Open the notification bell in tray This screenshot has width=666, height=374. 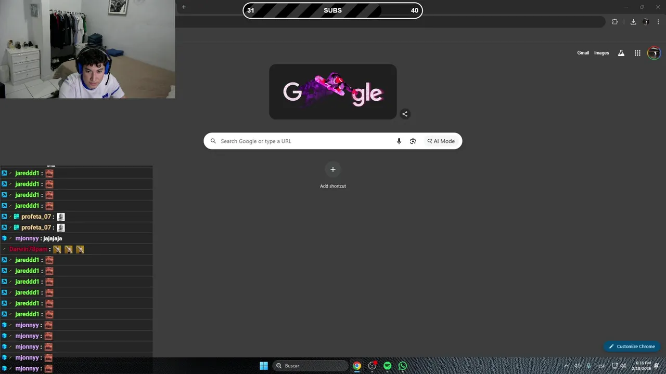[657, 366]
